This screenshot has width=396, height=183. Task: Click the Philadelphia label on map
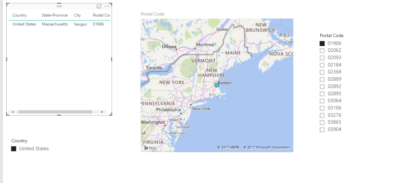[x=168, y=110]
